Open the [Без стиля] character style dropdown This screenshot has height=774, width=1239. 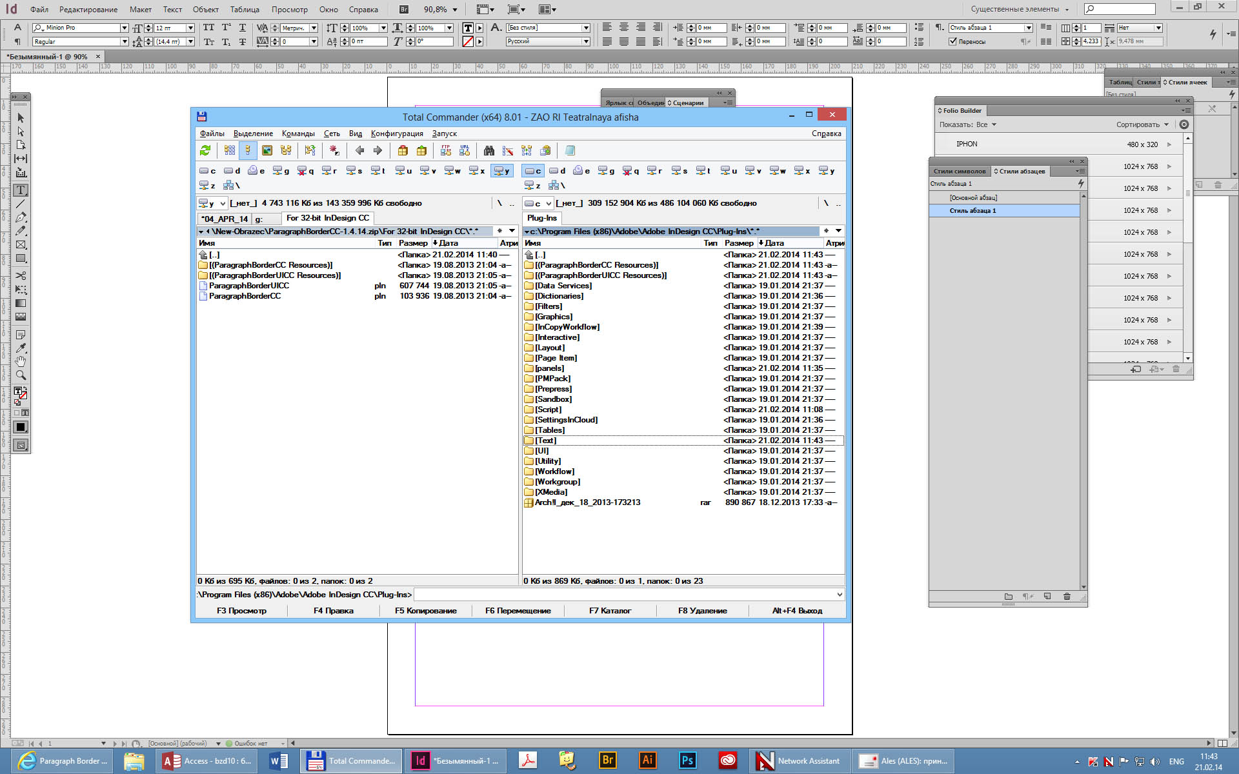click(x=586, y=28)
